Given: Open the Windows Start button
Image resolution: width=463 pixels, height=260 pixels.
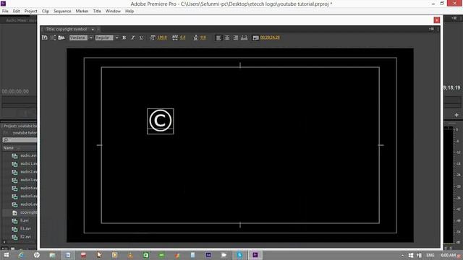Looking at the screenshot, I should point(6,255).
